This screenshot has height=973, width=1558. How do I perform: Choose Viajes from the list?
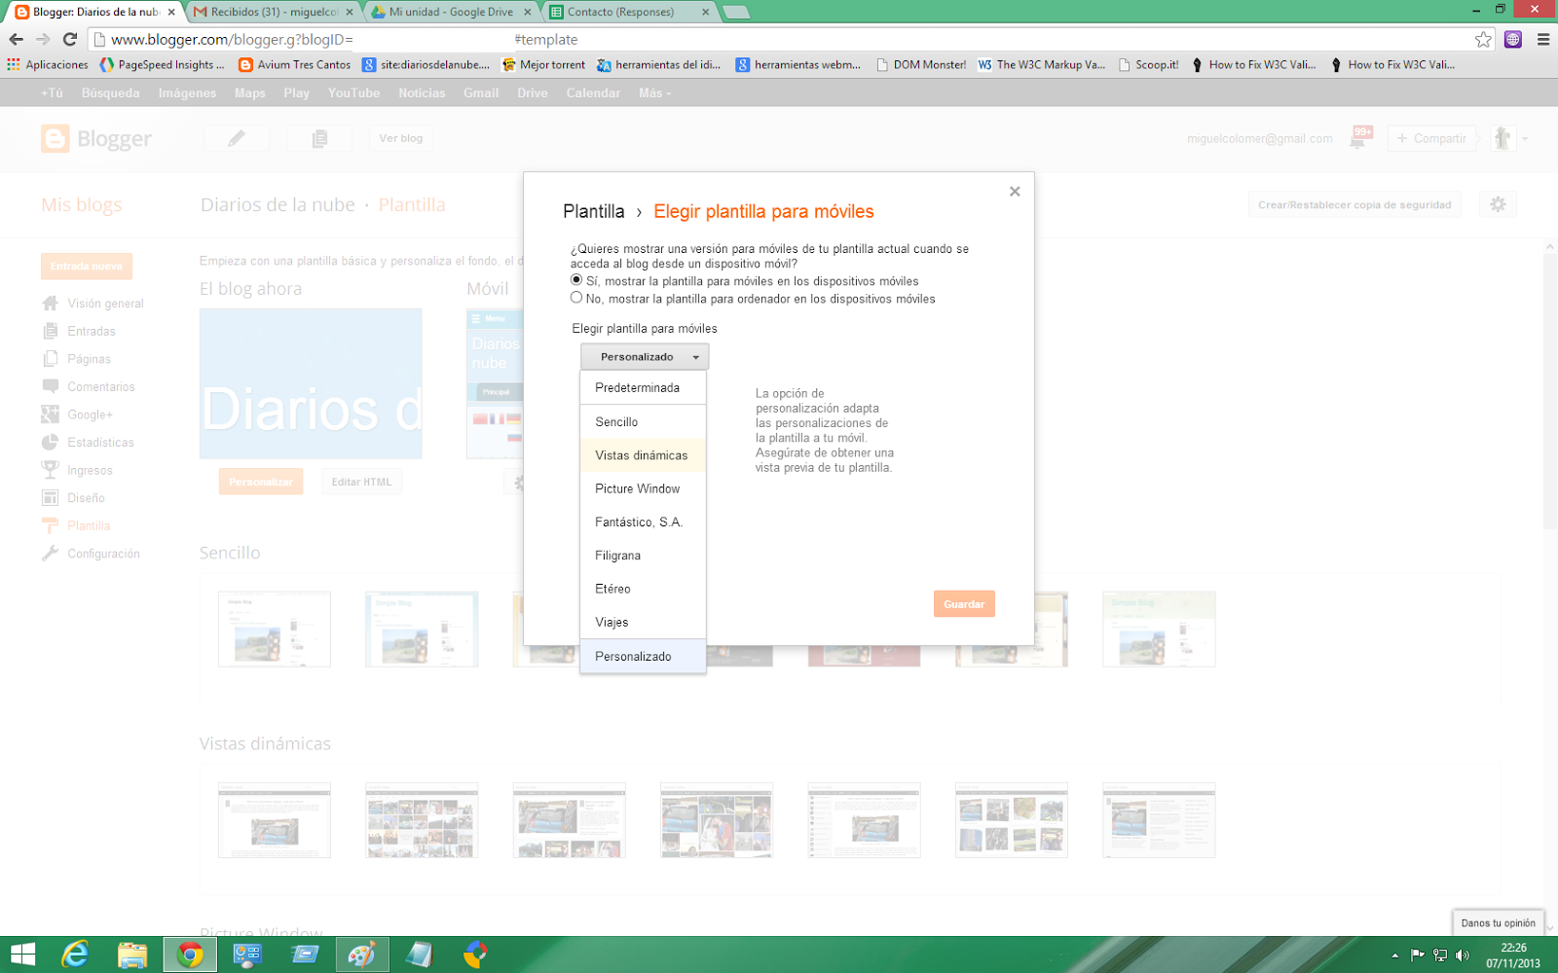pos(643,622)
